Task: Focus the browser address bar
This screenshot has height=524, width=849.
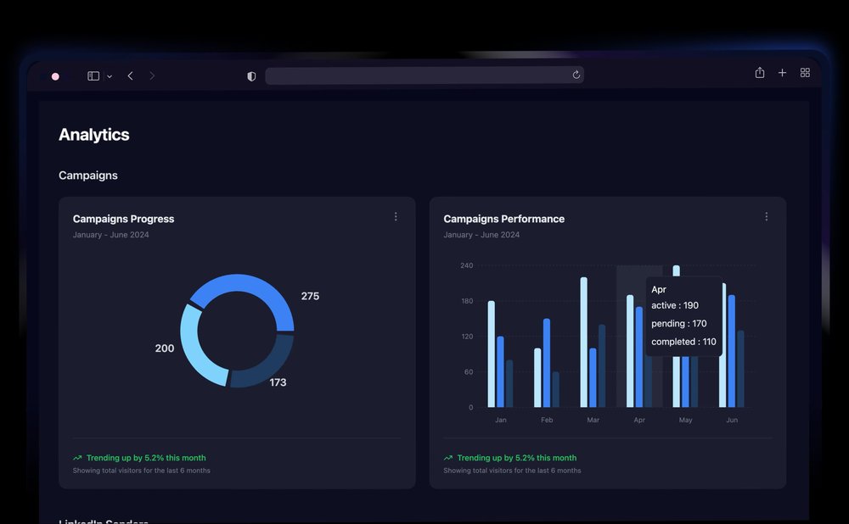Action: tap(424, 75)
